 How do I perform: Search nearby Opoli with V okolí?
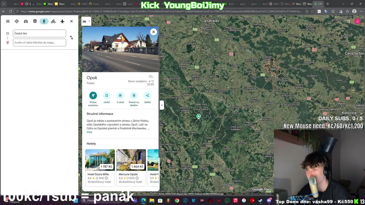[120, 97]
